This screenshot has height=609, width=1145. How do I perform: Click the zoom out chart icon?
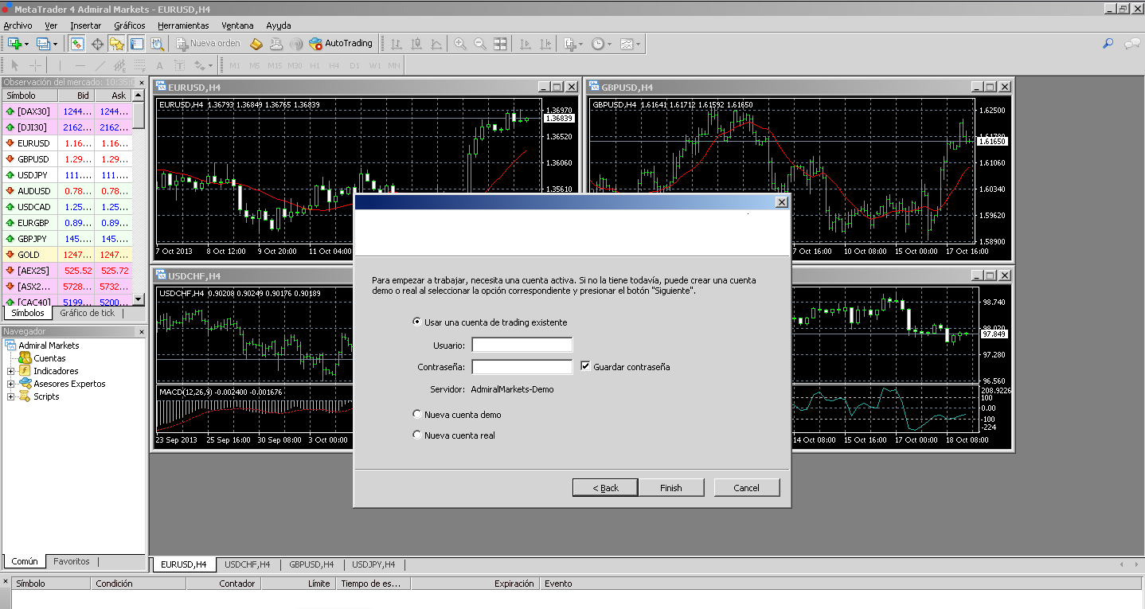tap(480, 44)
